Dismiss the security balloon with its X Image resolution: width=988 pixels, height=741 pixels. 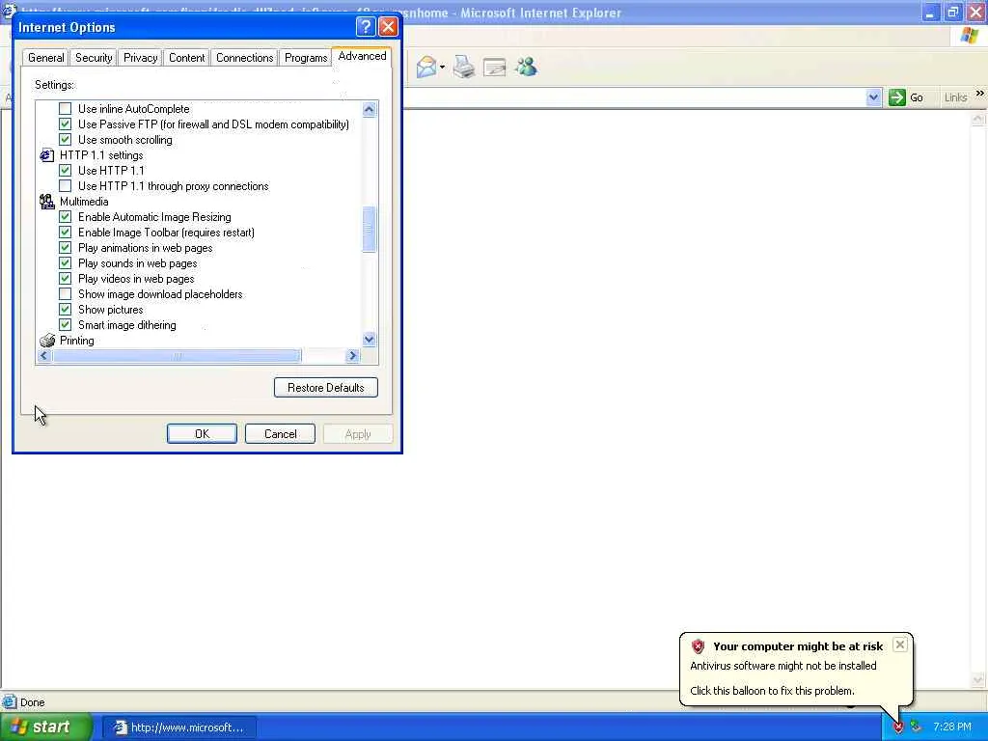pos(900,645)
